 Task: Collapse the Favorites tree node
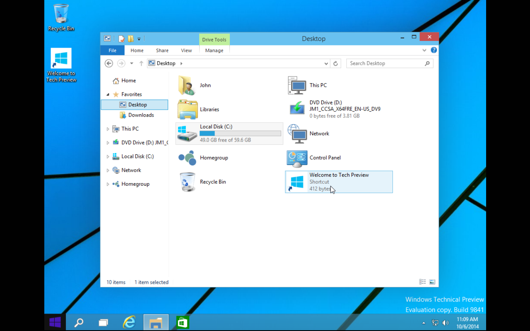108,94
